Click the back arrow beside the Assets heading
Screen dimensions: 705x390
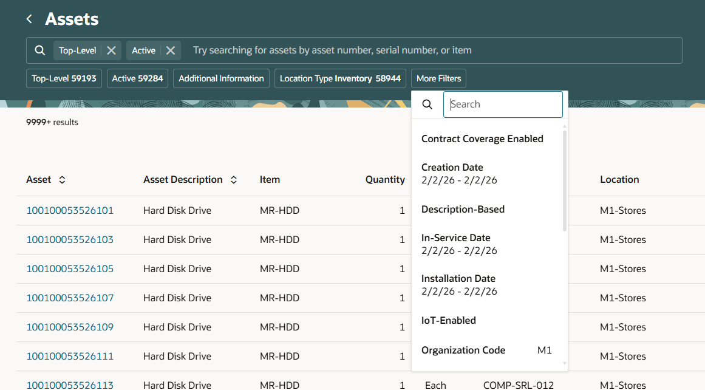(x=29, y=18)
